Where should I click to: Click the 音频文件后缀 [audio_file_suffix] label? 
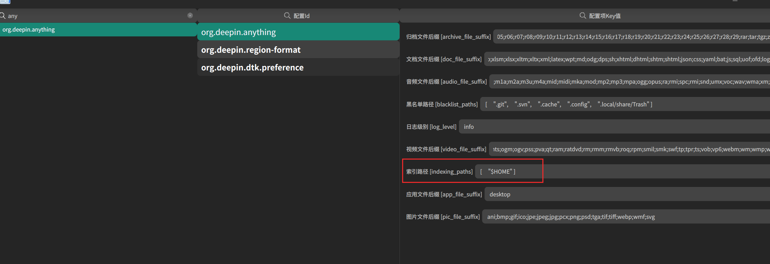446,81
